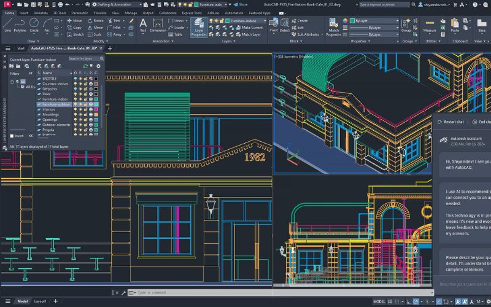Click the Text annotation tool

point(143,24)
